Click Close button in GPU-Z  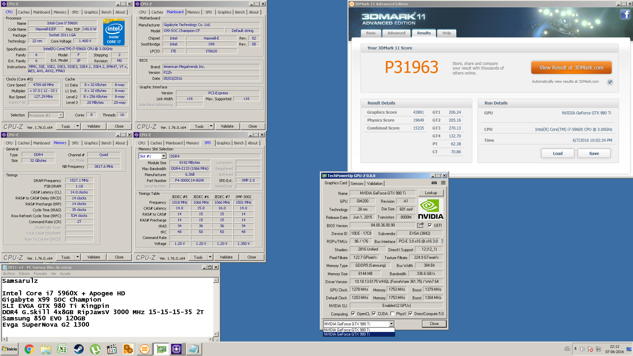click(x=434, y=324)
